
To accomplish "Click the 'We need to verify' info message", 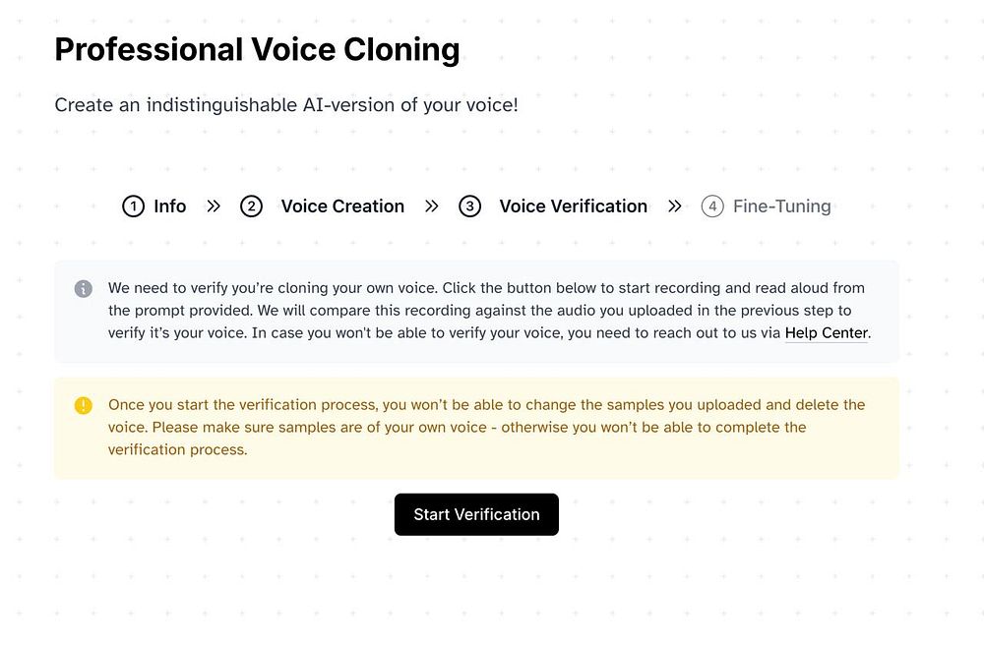I will (489, 311).
